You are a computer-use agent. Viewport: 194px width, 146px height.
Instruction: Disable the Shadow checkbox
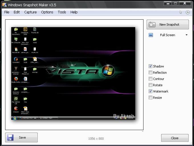pyautogui.click(x=150, y=66)
